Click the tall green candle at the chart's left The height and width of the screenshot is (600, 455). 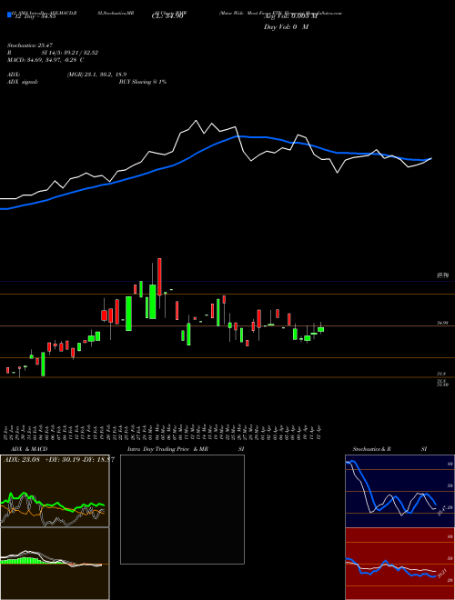click(x=43, y=365)
